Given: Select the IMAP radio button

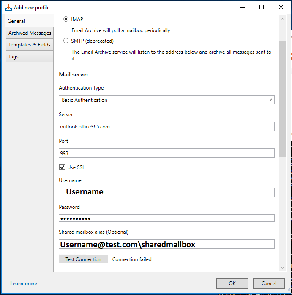Looking at the screenshot, I should coord(66,19).
